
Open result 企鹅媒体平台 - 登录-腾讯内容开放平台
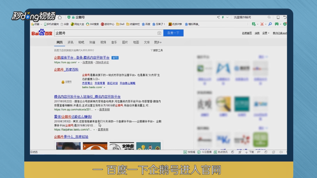[x=82, y=58]
